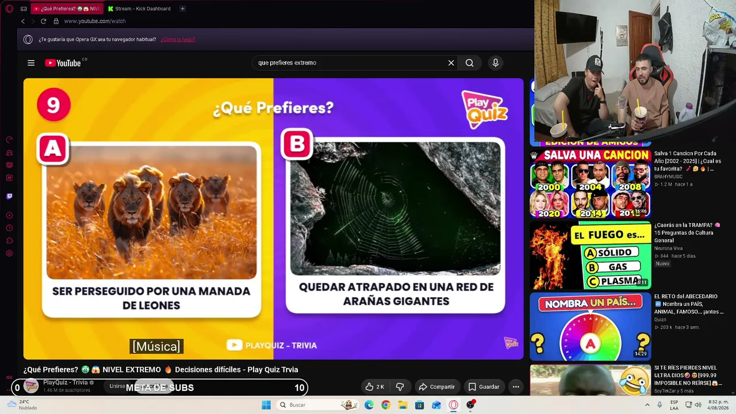The height and width of the screenshot is (414, 736).
Task: Click the PlayQuiz channel avatar
Action: coord(31,386)
